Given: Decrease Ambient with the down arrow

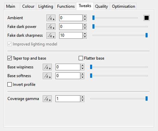Looking at the screenshot, I should (85, 20).
